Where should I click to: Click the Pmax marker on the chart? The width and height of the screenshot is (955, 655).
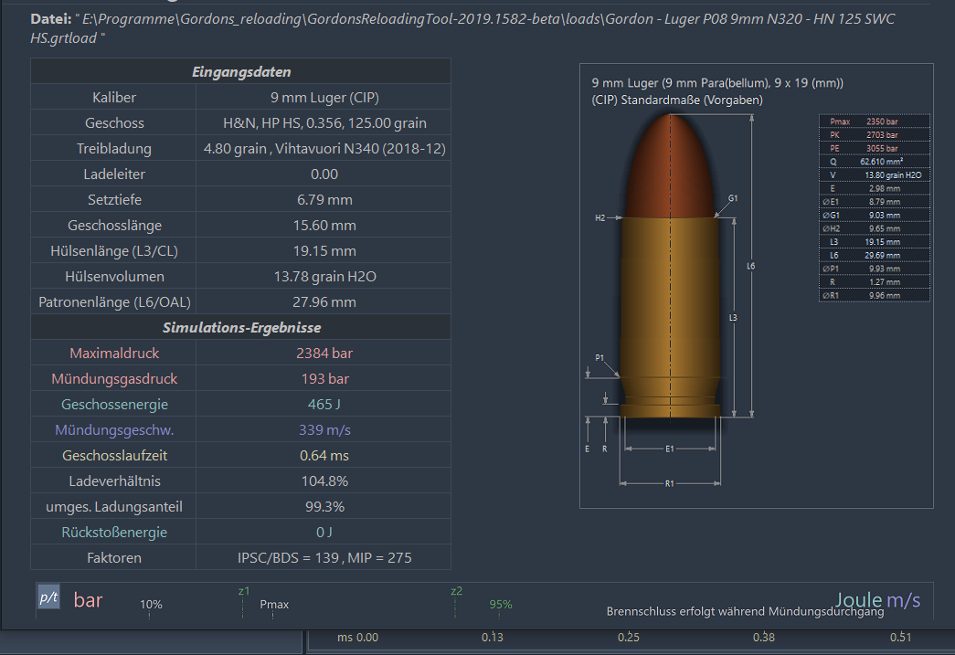[274, 605]
